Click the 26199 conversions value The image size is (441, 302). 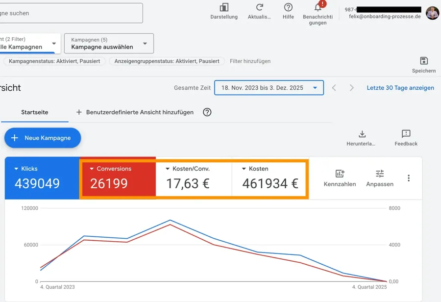coord(109,184)
